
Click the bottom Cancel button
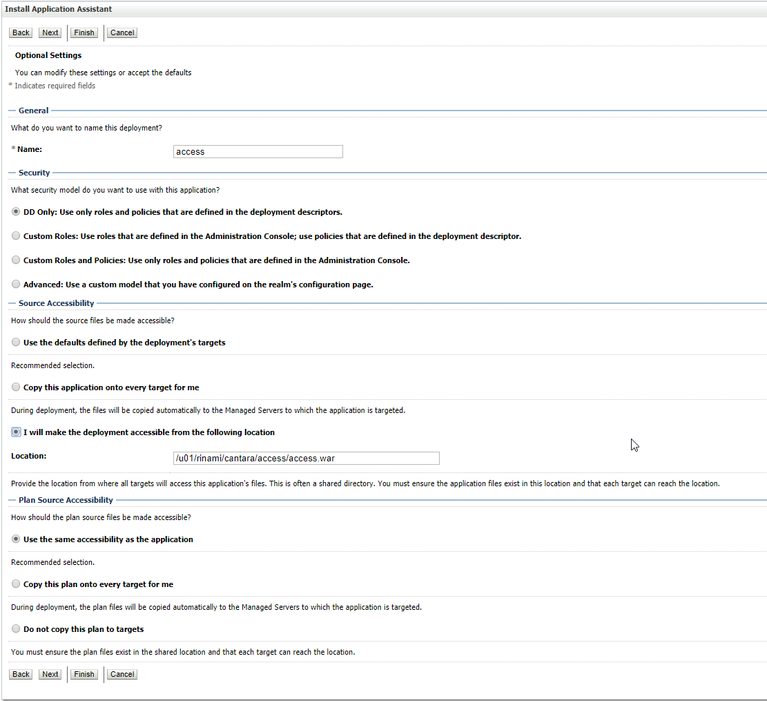[x=122, y=674]
